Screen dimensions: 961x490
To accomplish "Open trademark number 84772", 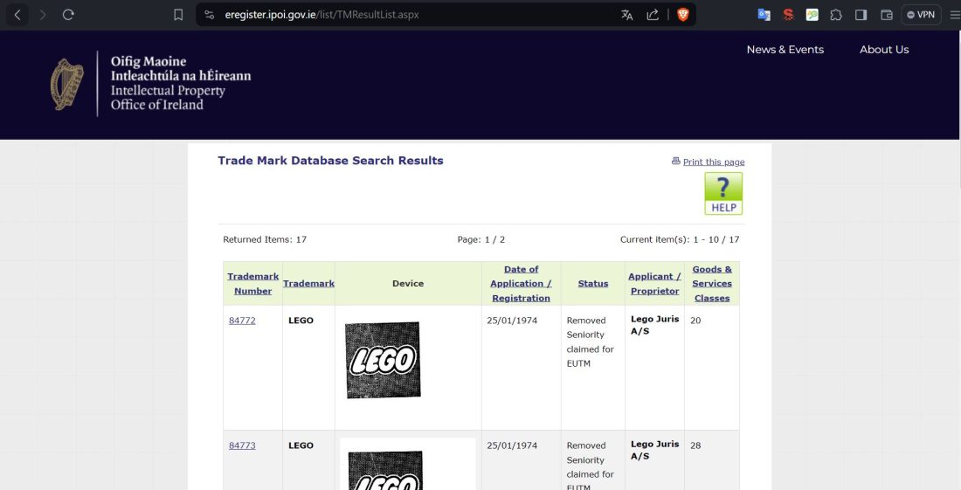I will pyautogui.click(x=242, y=321).
